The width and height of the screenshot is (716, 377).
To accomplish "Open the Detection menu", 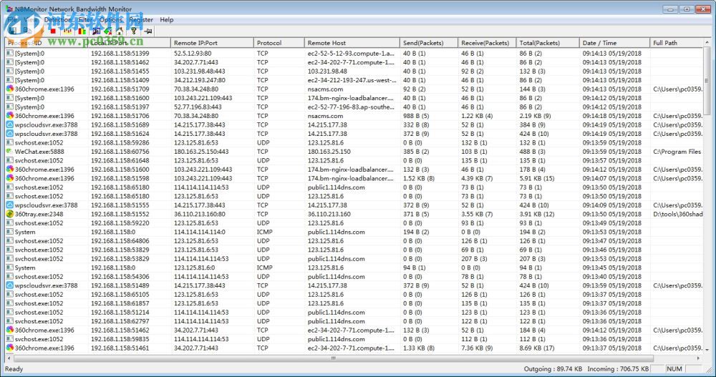I will click(58, 19).
